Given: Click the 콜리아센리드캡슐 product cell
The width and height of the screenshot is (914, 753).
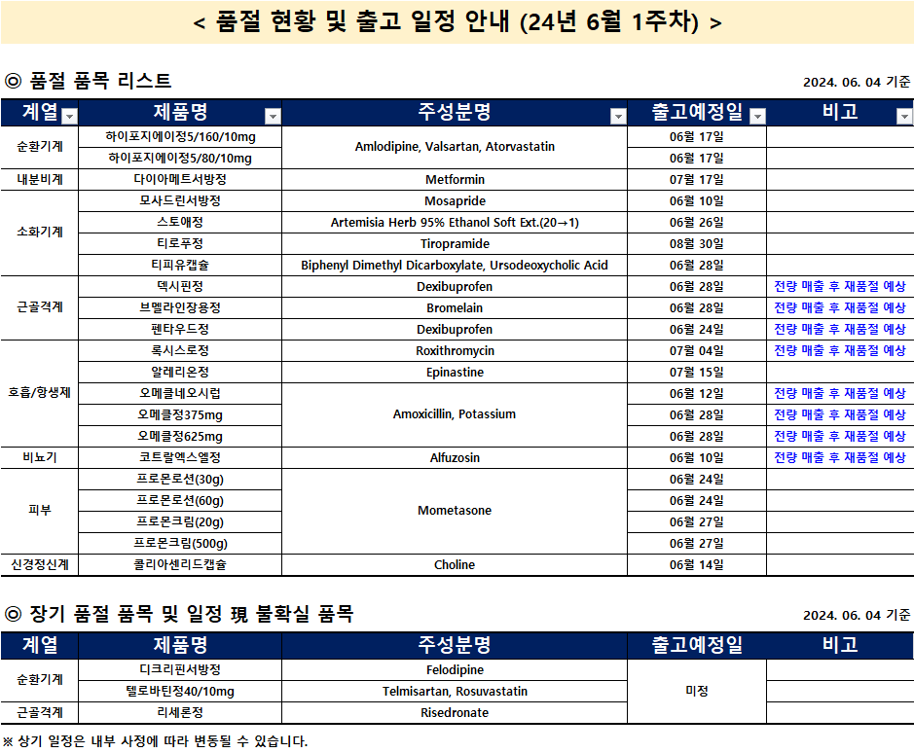Looking at the screenshot, I should click(180, 565).
